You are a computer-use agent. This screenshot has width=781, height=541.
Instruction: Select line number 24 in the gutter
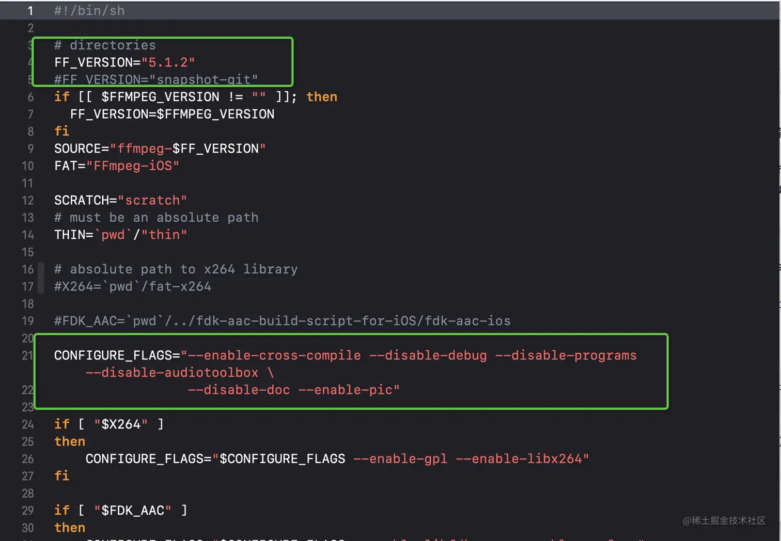[x=28, y=424]
